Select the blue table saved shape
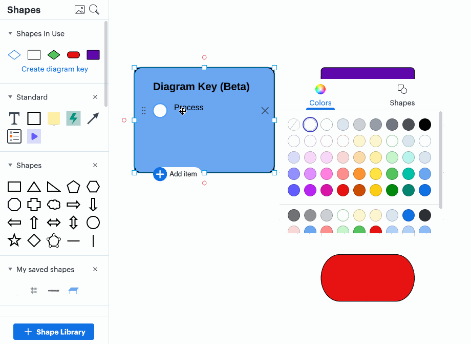Screen dimensions: 471x344 [x=73, y=290]
